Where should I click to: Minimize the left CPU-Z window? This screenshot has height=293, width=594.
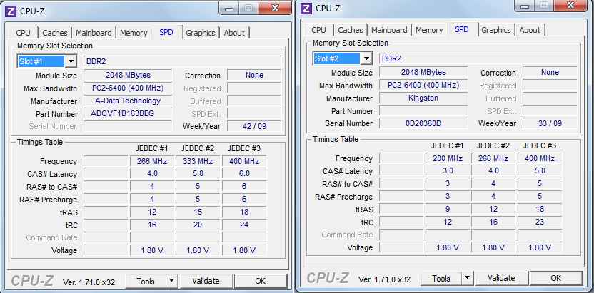pyautogui.click(x=229, y=8)
